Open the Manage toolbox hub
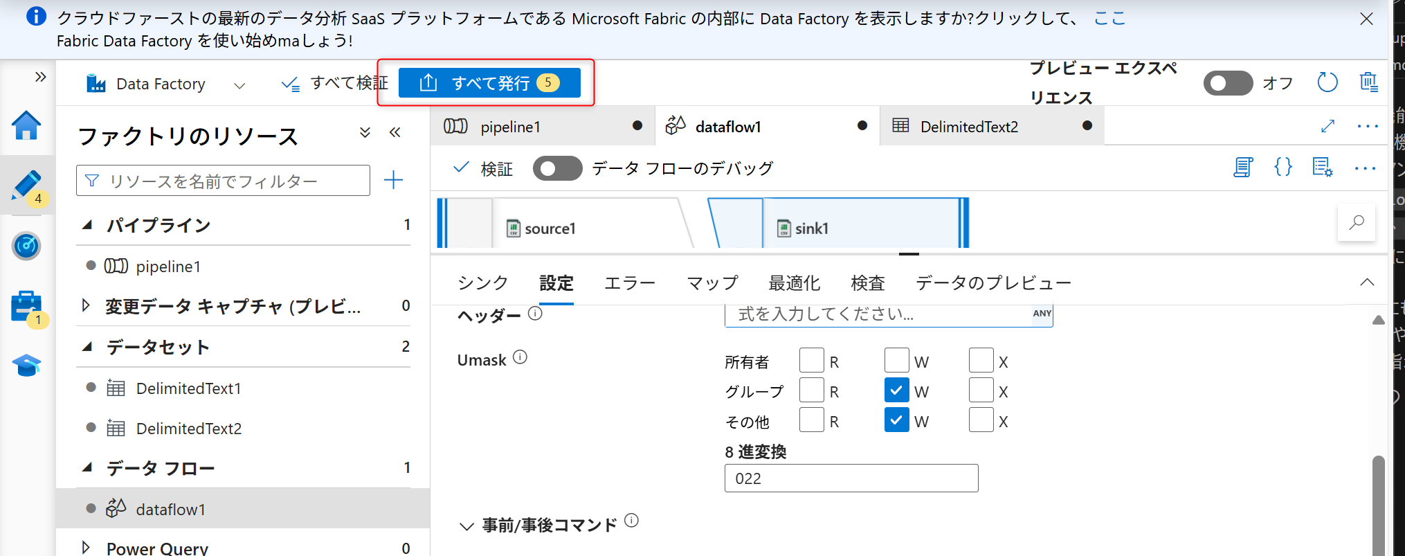 click(26, 305)
